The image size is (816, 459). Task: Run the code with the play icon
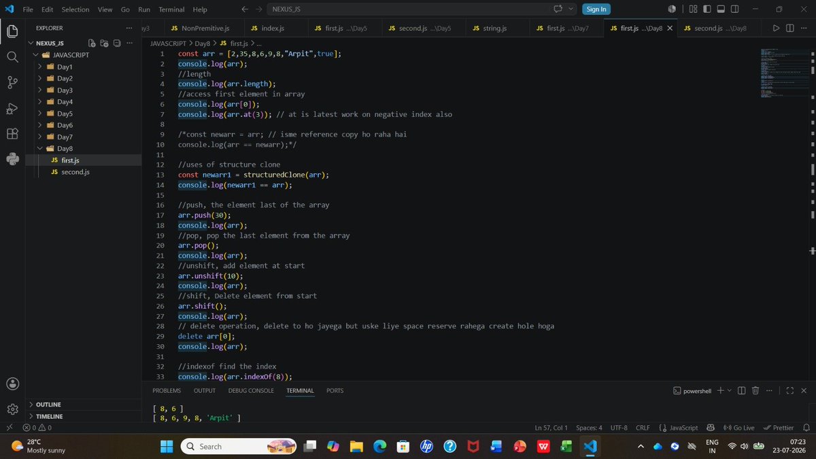pos(776,28)
